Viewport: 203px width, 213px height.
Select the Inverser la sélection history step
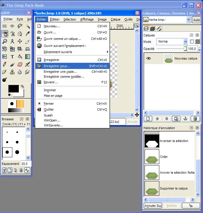pyautogui.click(x=170, y=141)
